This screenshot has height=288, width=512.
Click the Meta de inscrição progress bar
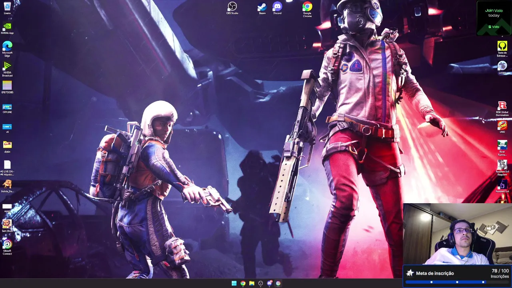click(457, 282)
